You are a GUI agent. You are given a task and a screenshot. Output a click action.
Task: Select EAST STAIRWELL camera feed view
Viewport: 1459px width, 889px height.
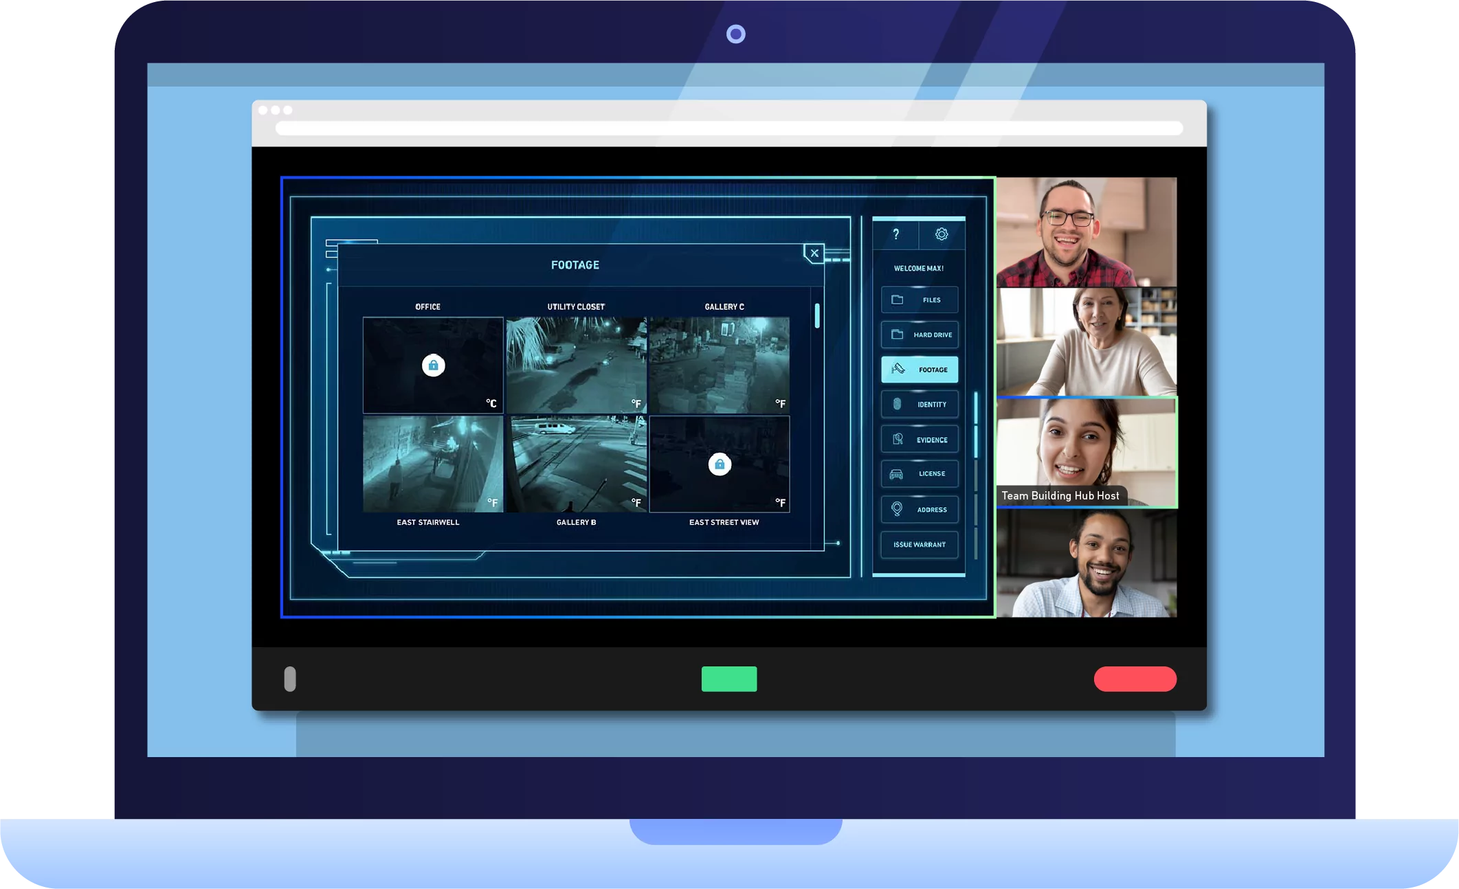(430, 464)
